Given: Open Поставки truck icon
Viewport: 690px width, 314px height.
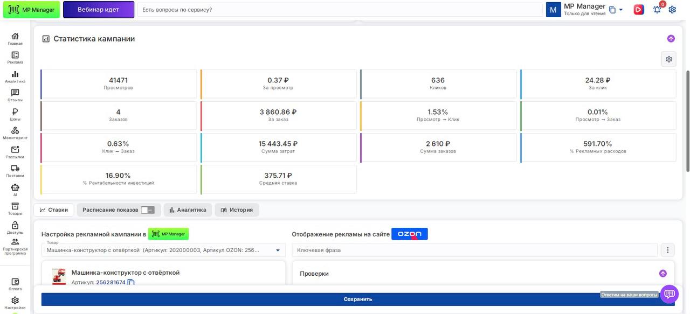Looking at the screenshot, I should pos(15,170).
